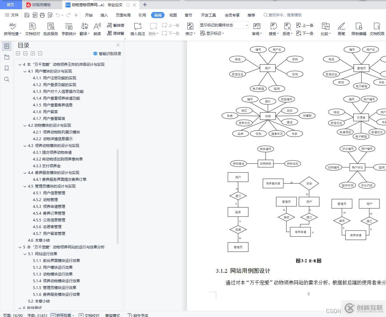Screen dimensions: 386x317
Task: Open the markup display state dropdown
Action: pos(246,25)
